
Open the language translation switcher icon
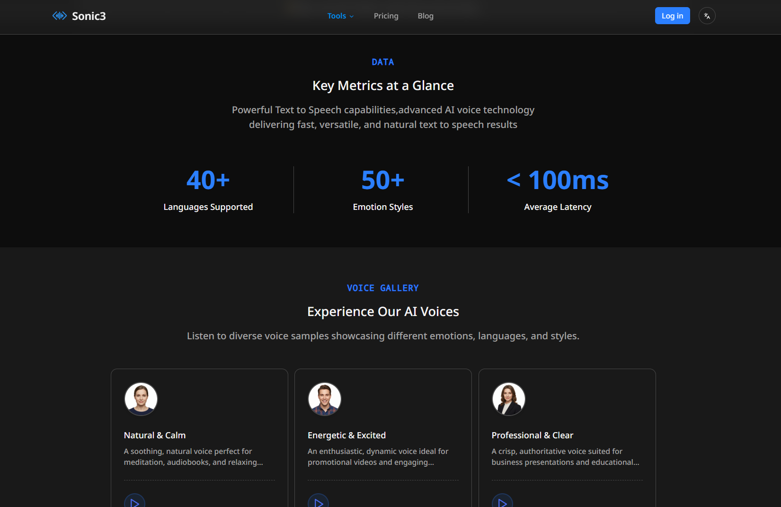pos(707,16)
